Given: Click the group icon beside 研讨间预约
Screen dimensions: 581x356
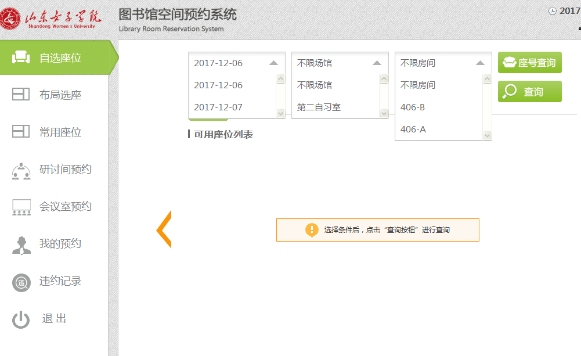Looking at the screenshot, I should [x=21, y=171].
